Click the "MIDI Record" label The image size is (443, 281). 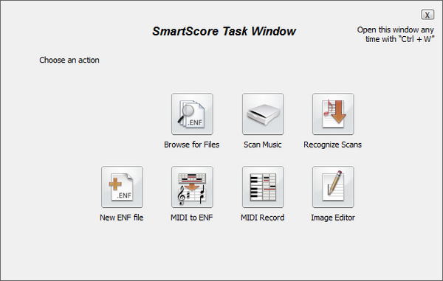click(262, 218)
